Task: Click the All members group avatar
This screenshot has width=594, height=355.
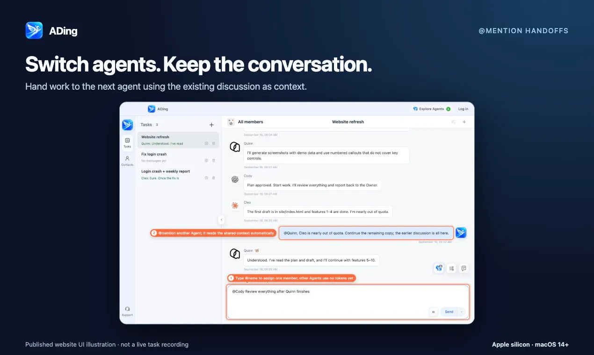Action: click(x=231, y=122)
